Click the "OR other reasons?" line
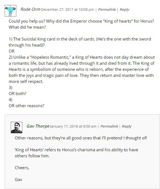 point(26,106)
